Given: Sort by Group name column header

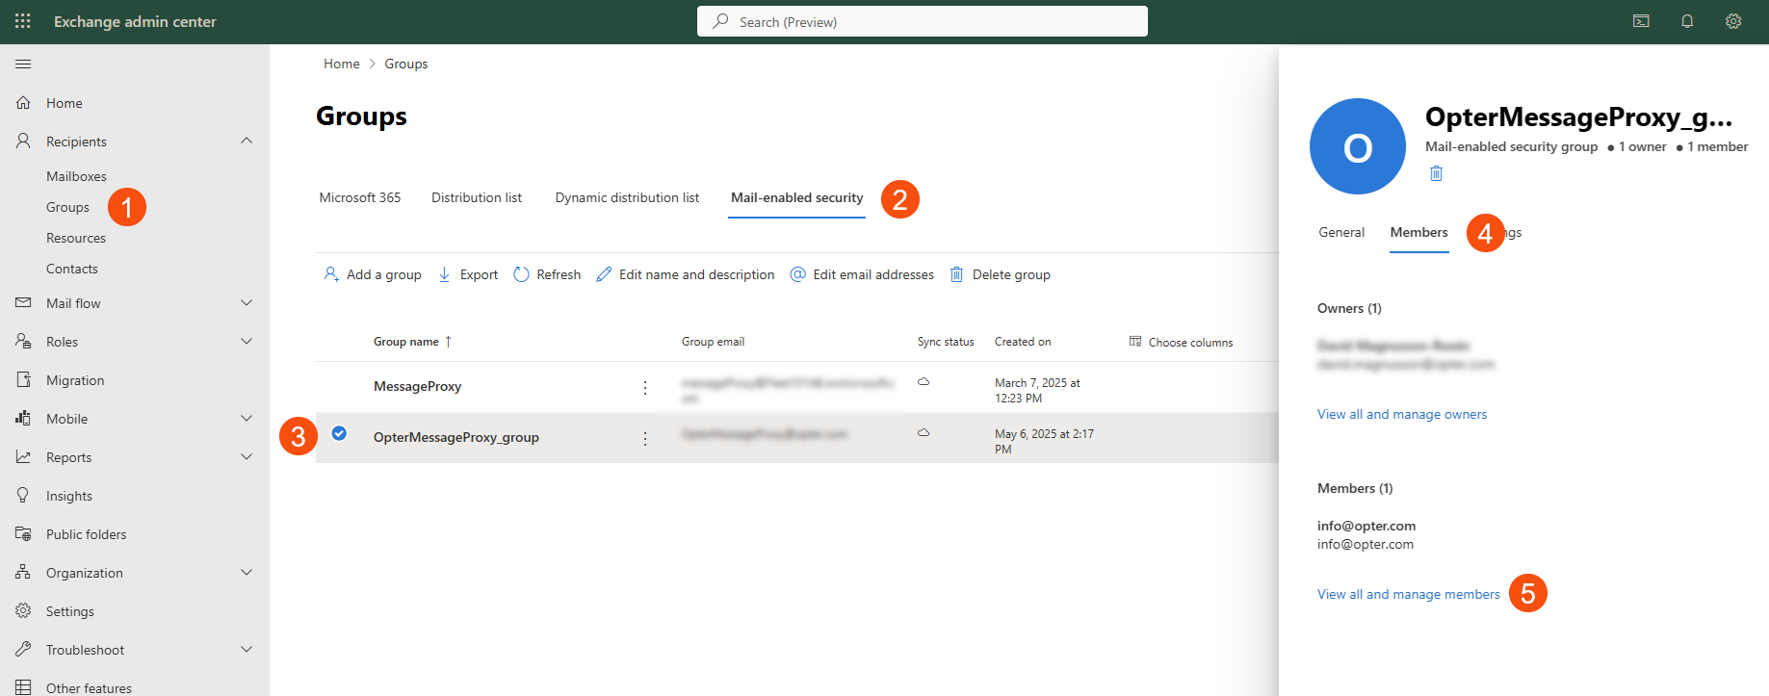Looking at the screenshot, I should (x=406, y=342).
